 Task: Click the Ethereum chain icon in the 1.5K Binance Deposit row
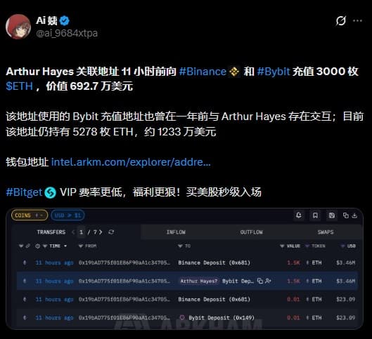coord(25,262)
